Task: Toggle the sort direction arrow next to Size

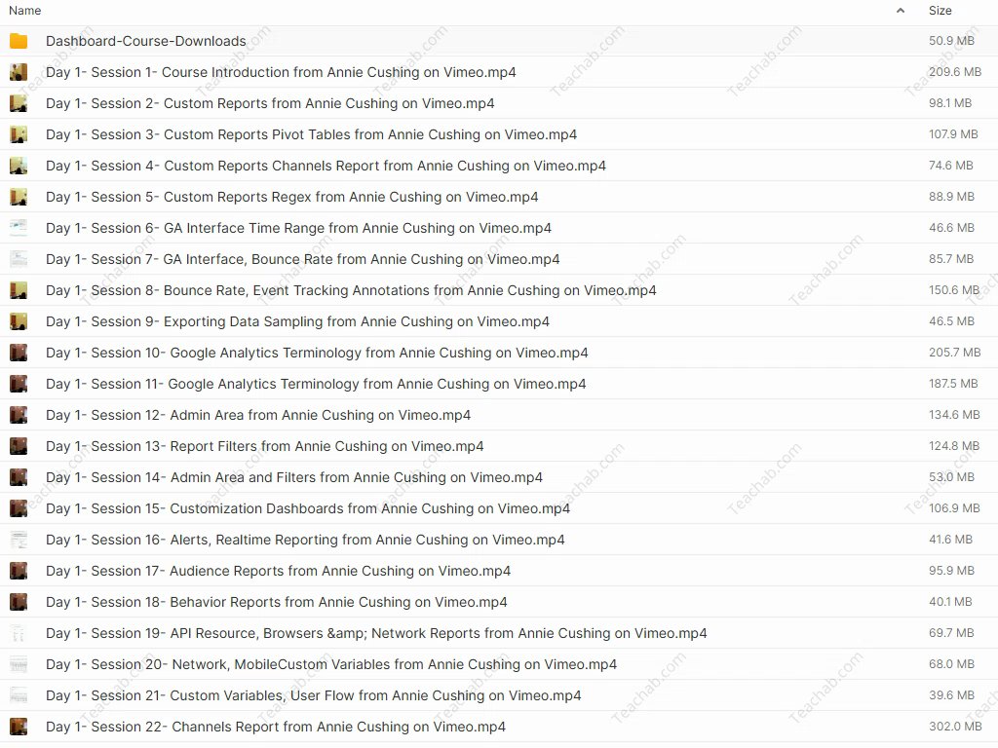Action: 902,11
